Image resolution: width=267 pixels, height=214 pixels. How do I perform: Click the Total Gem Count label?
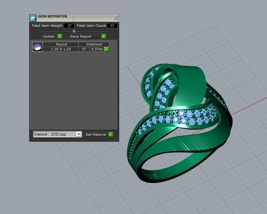pos(91,26)
